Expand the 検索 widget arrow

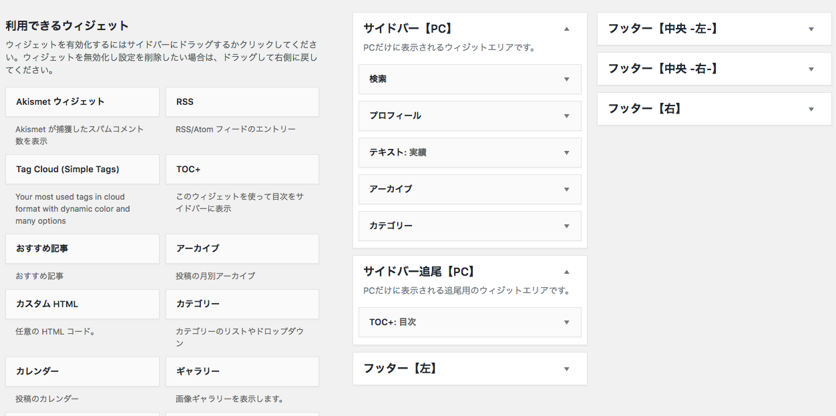coord(567,79)
